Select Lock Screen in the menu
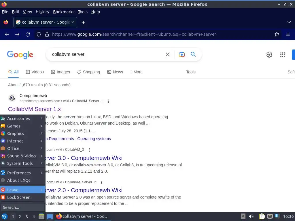The width and height of the screenshot is (295, 221). (22, 197)
